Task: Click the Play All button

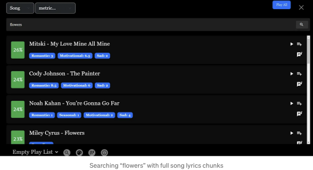Action: (x=281, y=5)
